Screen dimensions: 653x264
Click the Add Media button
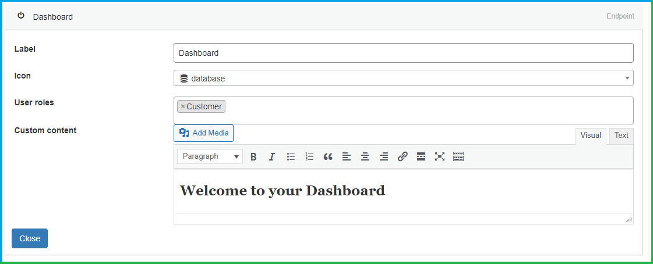coord(204,133)
